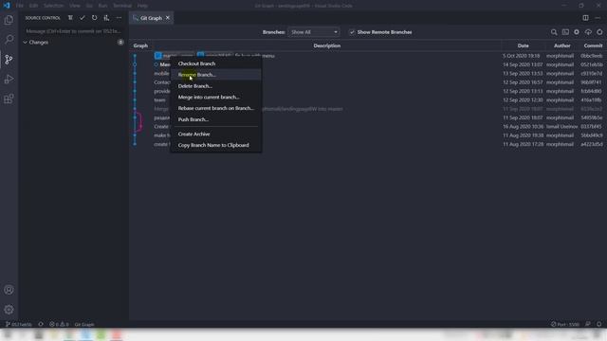
Task: Click the Refresh icon in Source Control header
Action: (95, 18)
